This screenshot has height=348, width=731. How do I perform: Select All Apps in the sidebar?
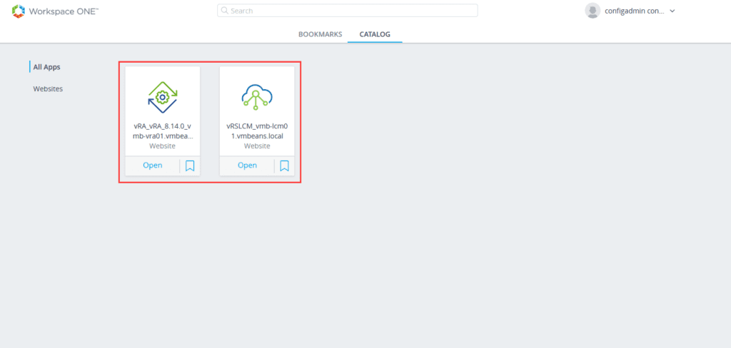point(46,67)
